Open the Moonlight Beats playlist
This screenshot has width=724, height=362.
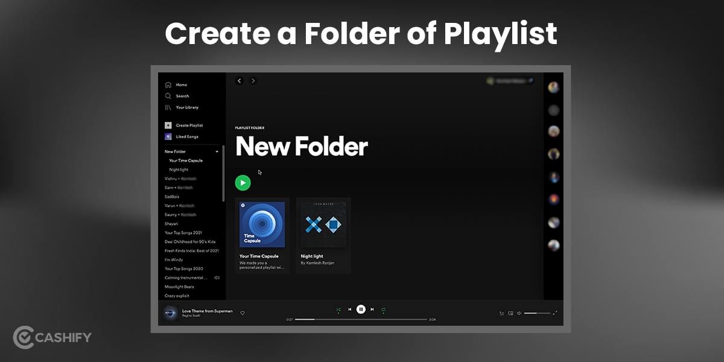[179, 287]
